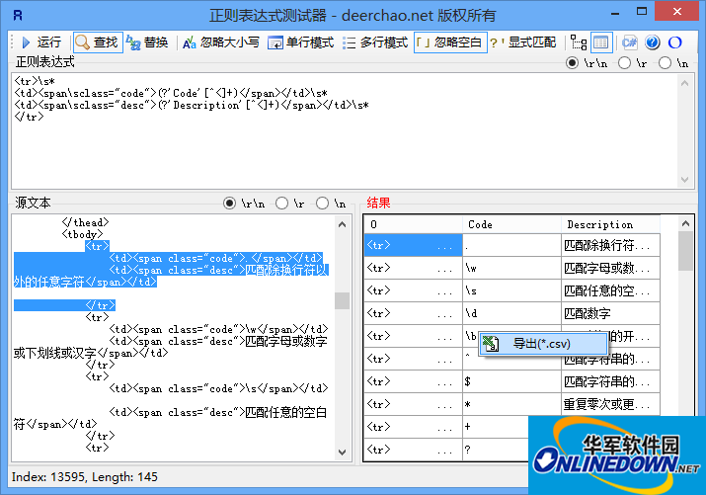Click regex editor scrollbar down arrow
The image size is (706, 495).
685,179
